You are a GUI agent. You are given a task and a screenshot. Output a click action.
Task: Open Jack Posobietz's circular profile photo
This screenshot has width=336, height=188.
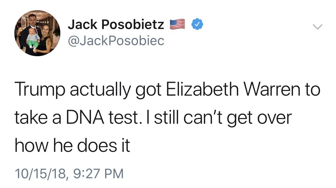coord(37,33)
